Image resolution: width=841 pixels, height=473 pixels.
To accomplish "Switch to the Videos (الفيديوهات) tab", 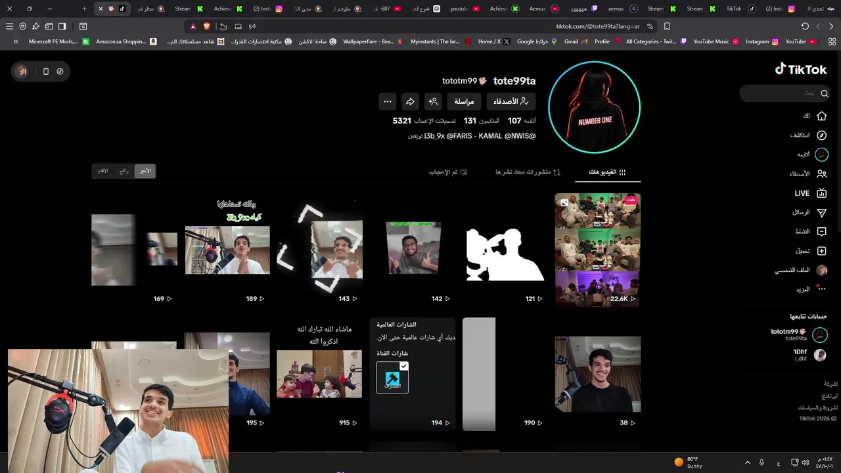I will (x=607, y=172).
